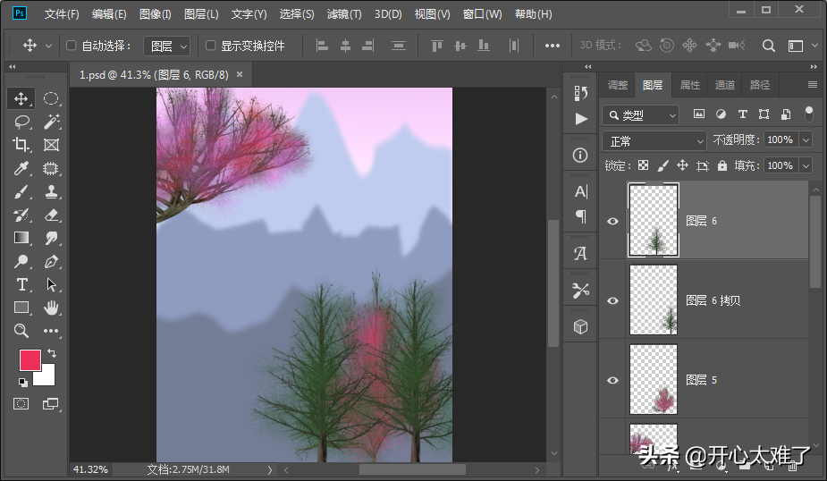Change the screen mode
The width and height of the screenshot is (827, 481).
tap(51, 404)
